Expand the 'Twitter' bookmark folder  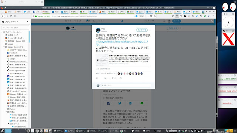click(6, 109)
